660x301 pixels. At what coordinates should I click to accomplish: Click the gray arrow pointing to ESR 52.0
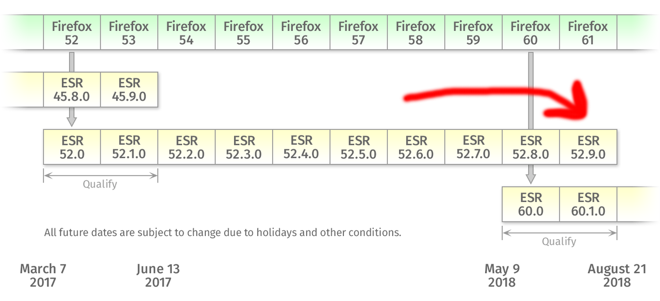[x=72, y=118]
